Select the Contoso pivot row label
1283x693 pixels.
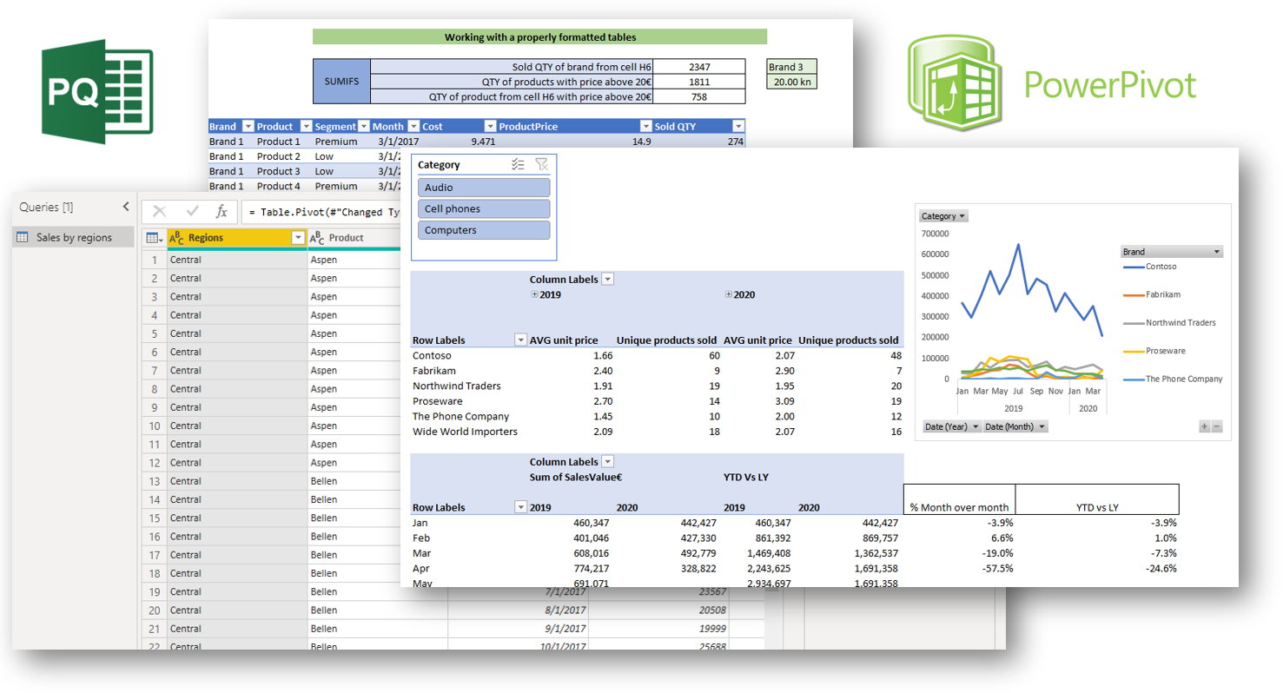[x=432, y=356]
